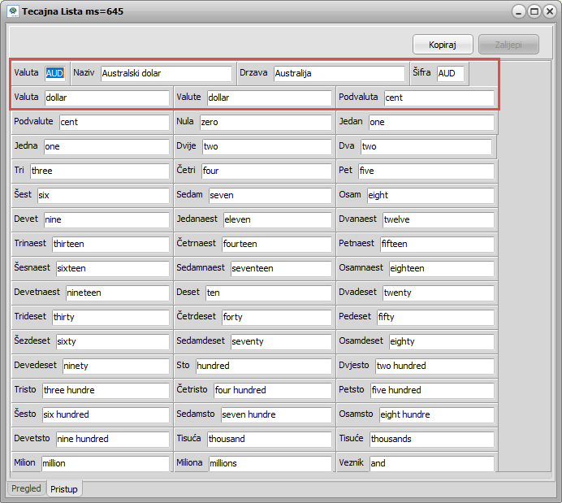Click the Tristo field three hundre
The height and width of the screenshot is (503, 562).
pos(106,390)
